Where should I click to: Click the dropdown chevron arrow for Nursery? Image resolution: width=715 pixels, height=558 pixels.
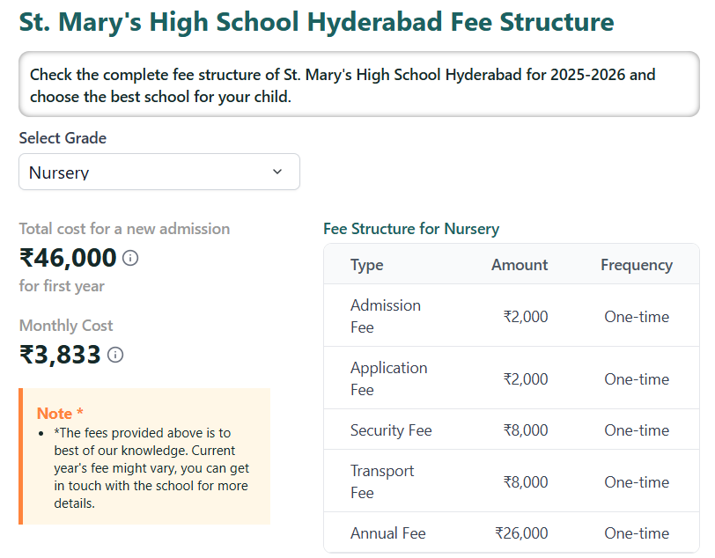277,172
